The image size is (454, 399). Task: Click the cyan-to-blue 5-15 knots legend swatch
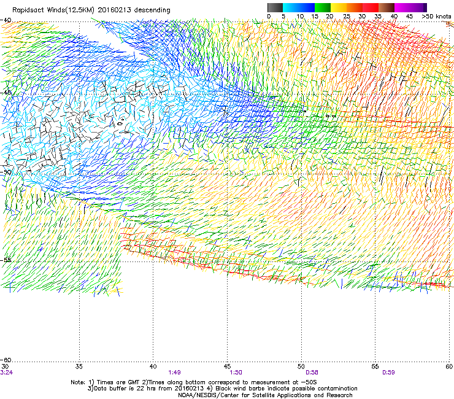pyautogui.click(x=299, y=7)
